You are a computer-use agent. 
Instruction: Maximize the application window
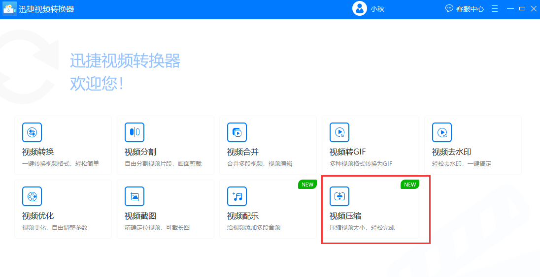pyautogui.click(x=522, y=8)
